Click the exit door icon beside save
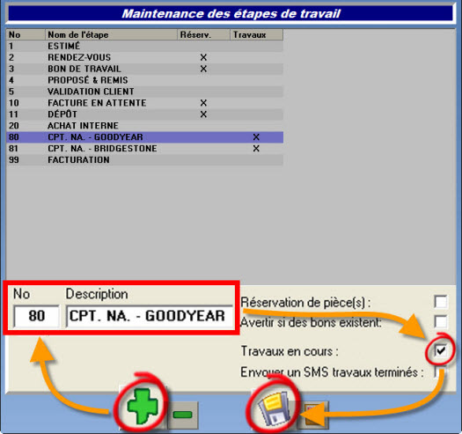Viewport: 462px width, 434px height. click(312, 415)
